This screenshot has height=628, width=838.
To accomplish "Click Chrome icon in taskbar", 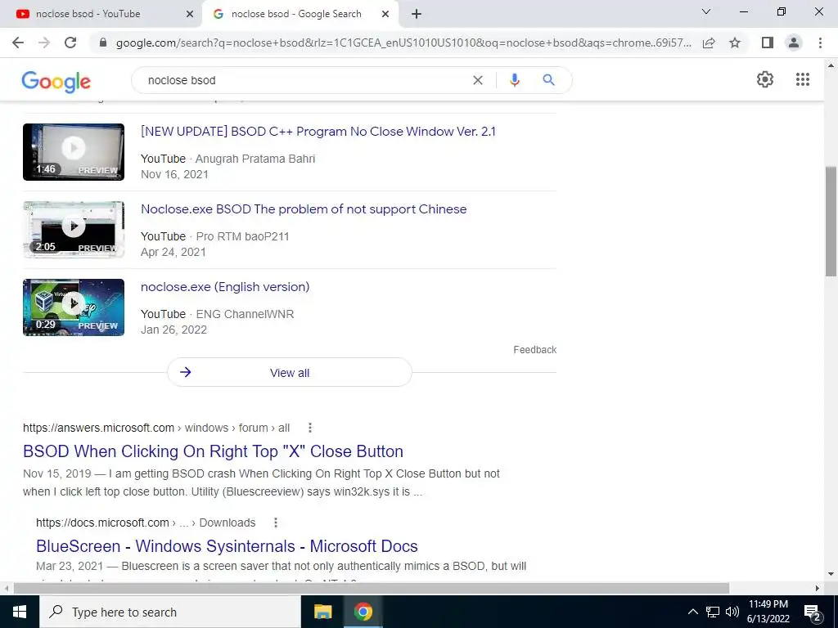I will click(363, 612).
